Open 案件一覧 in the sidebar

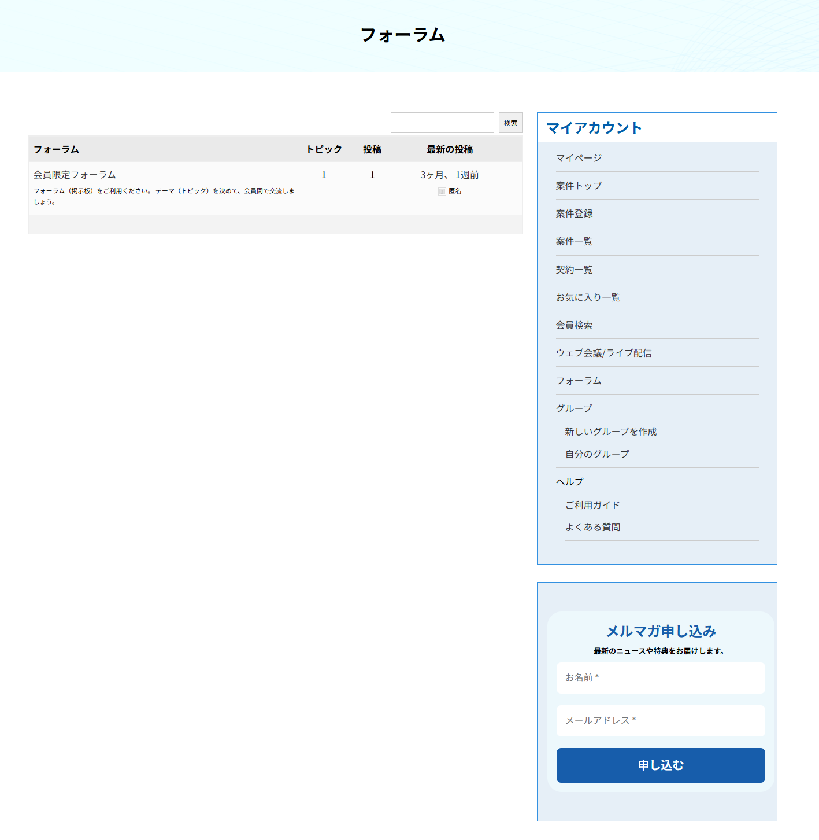pos(575,241)
